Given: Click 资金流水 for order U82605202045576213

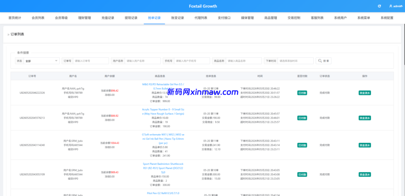Looking at the screenshot, I should [365, 118].
